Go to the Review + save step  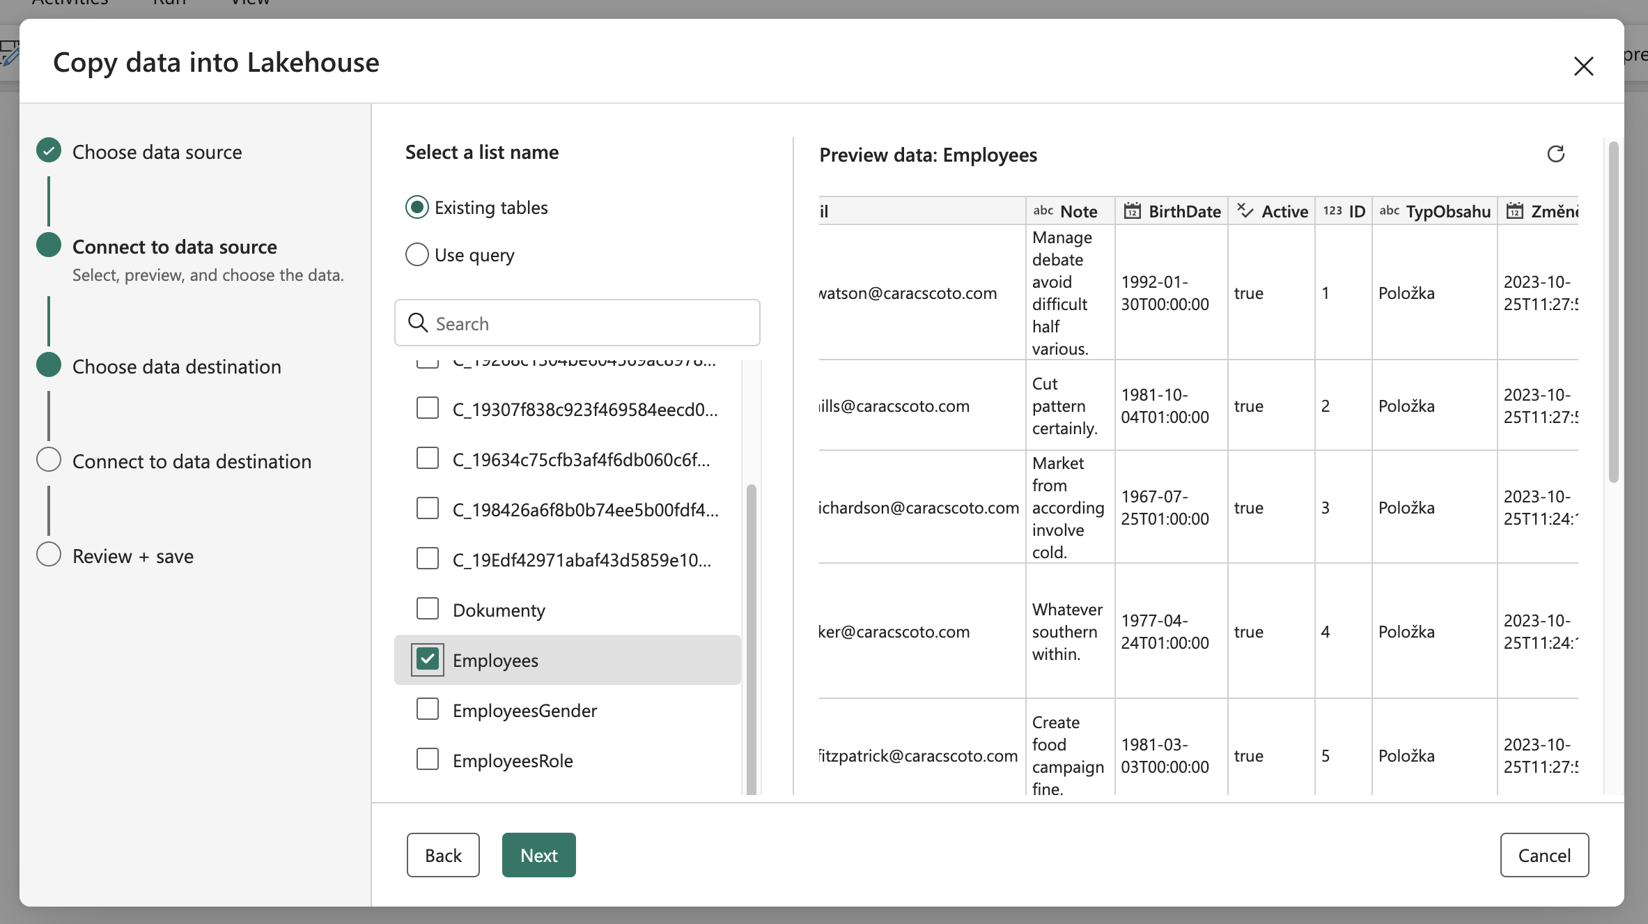pyautogui.click(x=133, y=556)
